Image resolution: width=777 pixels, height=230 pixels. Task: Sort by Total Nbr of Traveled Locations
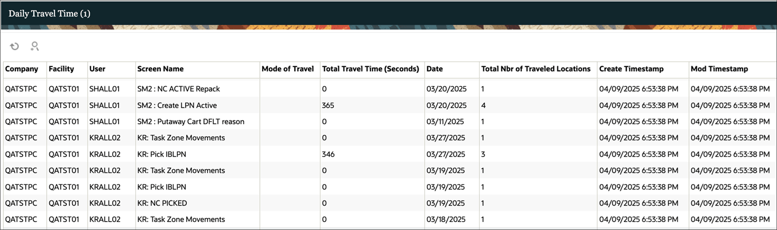[x=536, y=69]
